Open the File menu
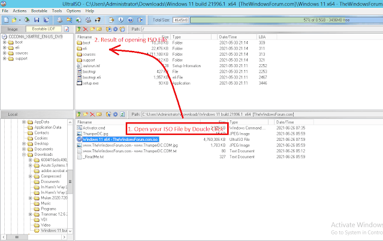Image resolution: width=383 pixels, height=241 pixels. tap(5, 11)
